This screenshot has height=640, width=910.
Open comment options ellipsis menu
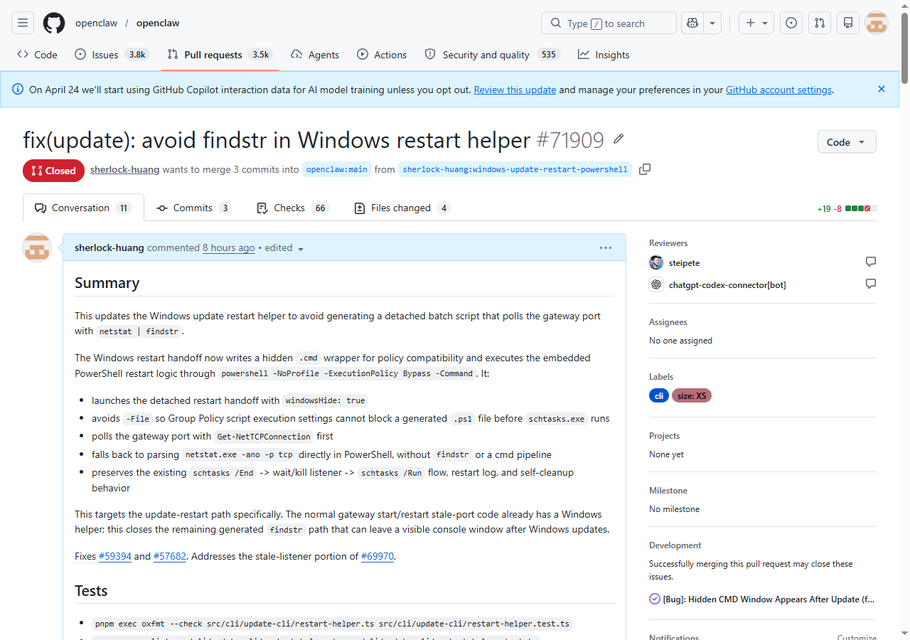pyautogui.click(x=606, y=247)
